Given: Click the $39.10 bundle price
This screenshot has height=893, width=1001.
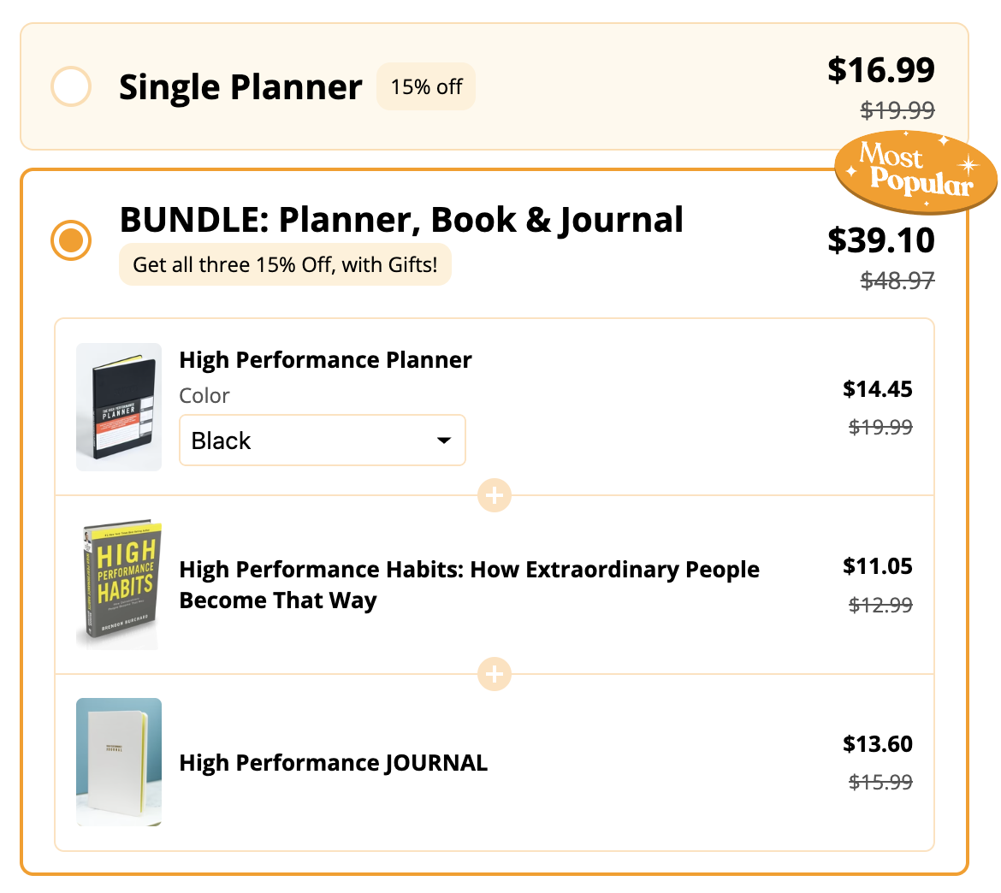Looking at the screenshot, I should 881,240.
